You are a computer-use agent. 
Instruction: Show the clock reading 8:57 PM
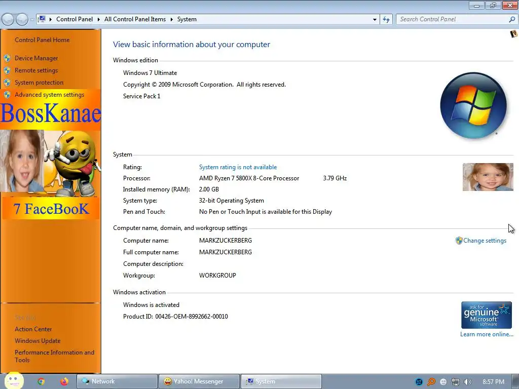[493, 382]
